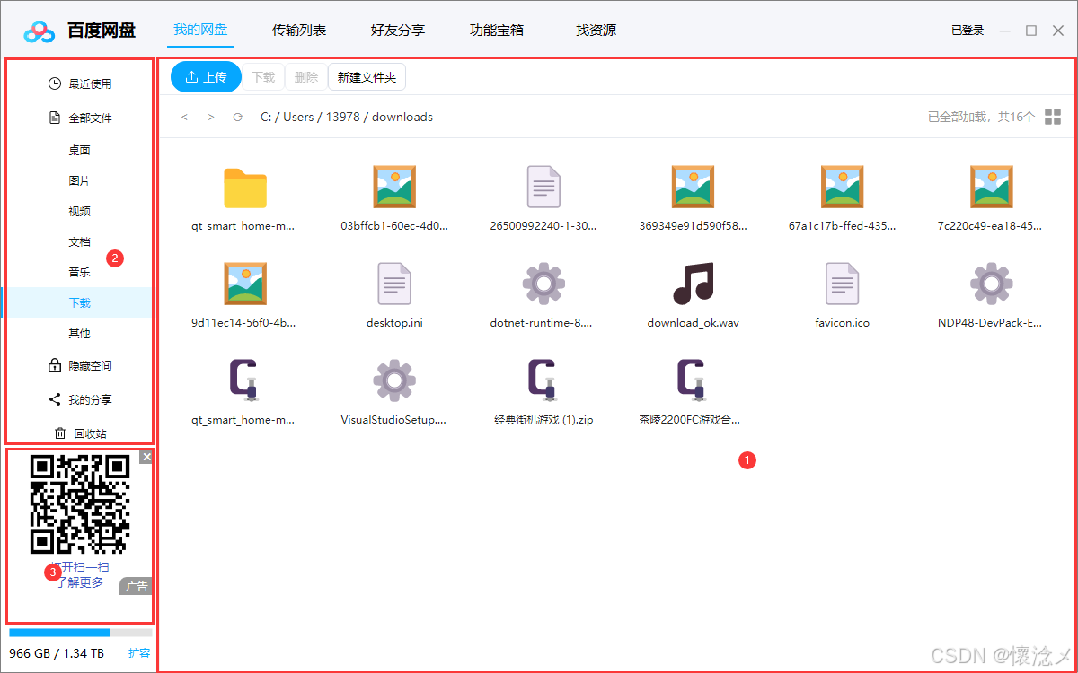Select the VisualStudioSetup gear icon

394,381
